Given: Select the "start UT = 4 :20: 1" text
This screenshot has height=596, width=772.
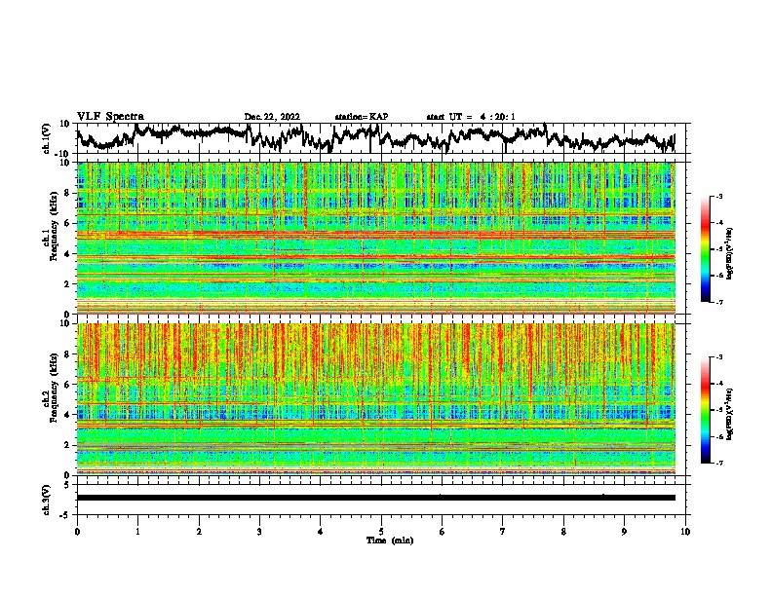Looking at the screenshot, I should [x=471, y=117].
